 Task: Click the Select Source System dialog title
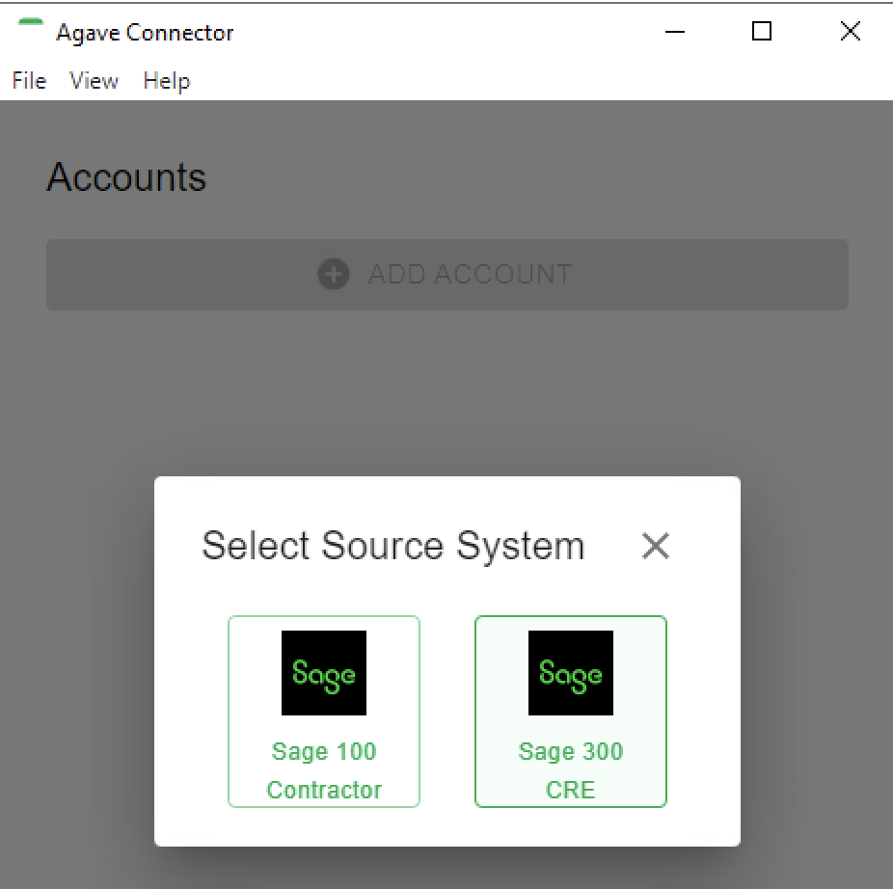pos(392,546)
